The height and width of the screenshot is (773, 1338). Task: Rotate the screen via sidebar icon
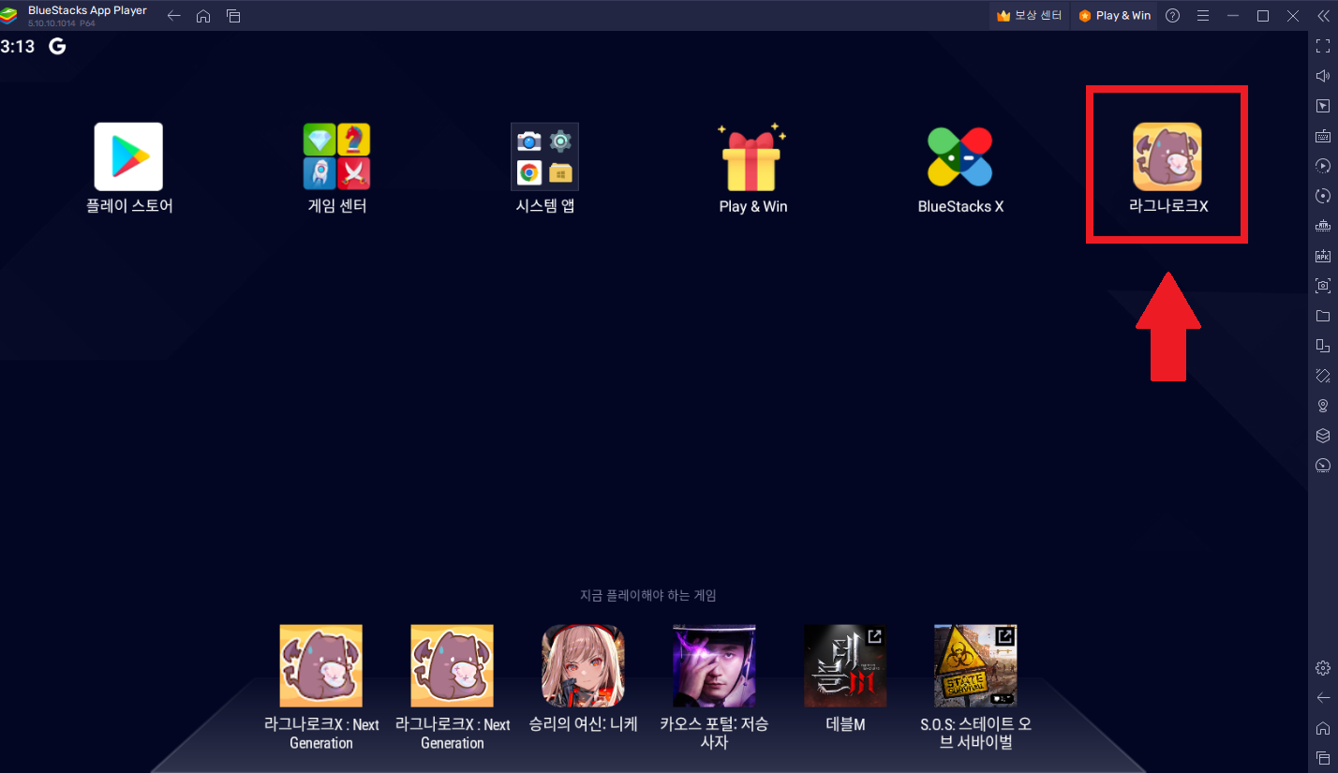1323,375
